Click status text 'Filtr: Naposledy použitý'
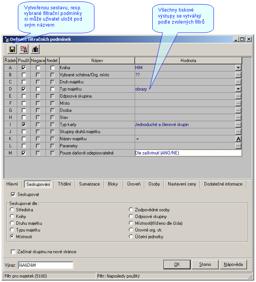Screen dimensions: 256x282 (x=119, y=276)
